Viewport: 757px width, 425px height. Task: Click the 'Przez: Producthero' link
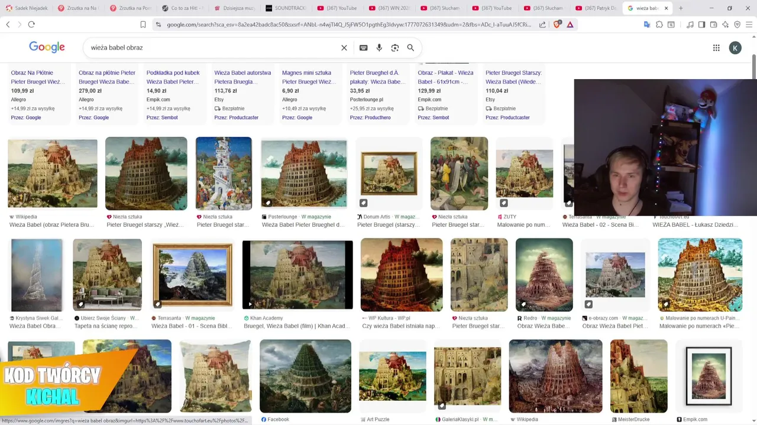point(370,117)
